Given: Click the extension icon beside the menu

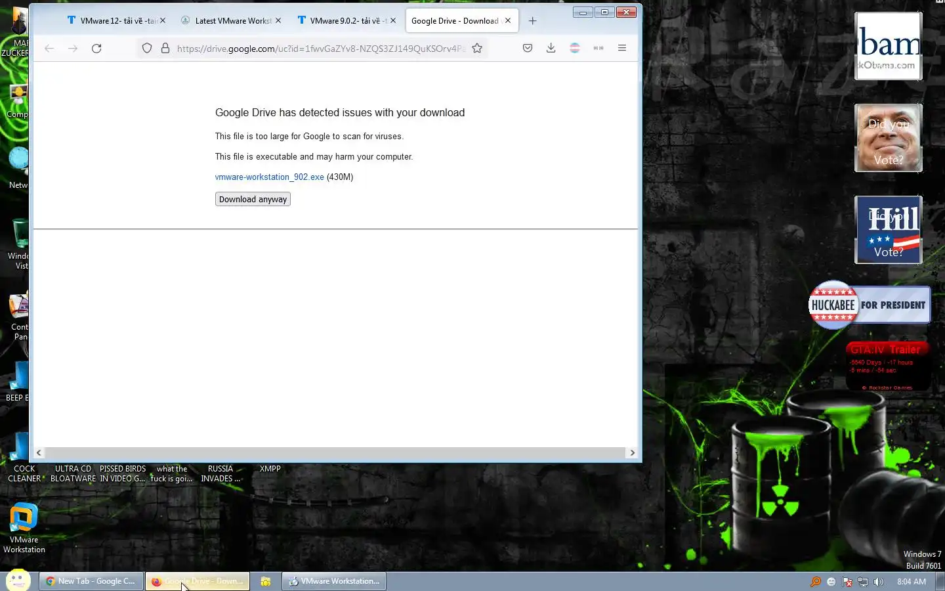Looking at the screenshot, I should (x=598, y=48).
